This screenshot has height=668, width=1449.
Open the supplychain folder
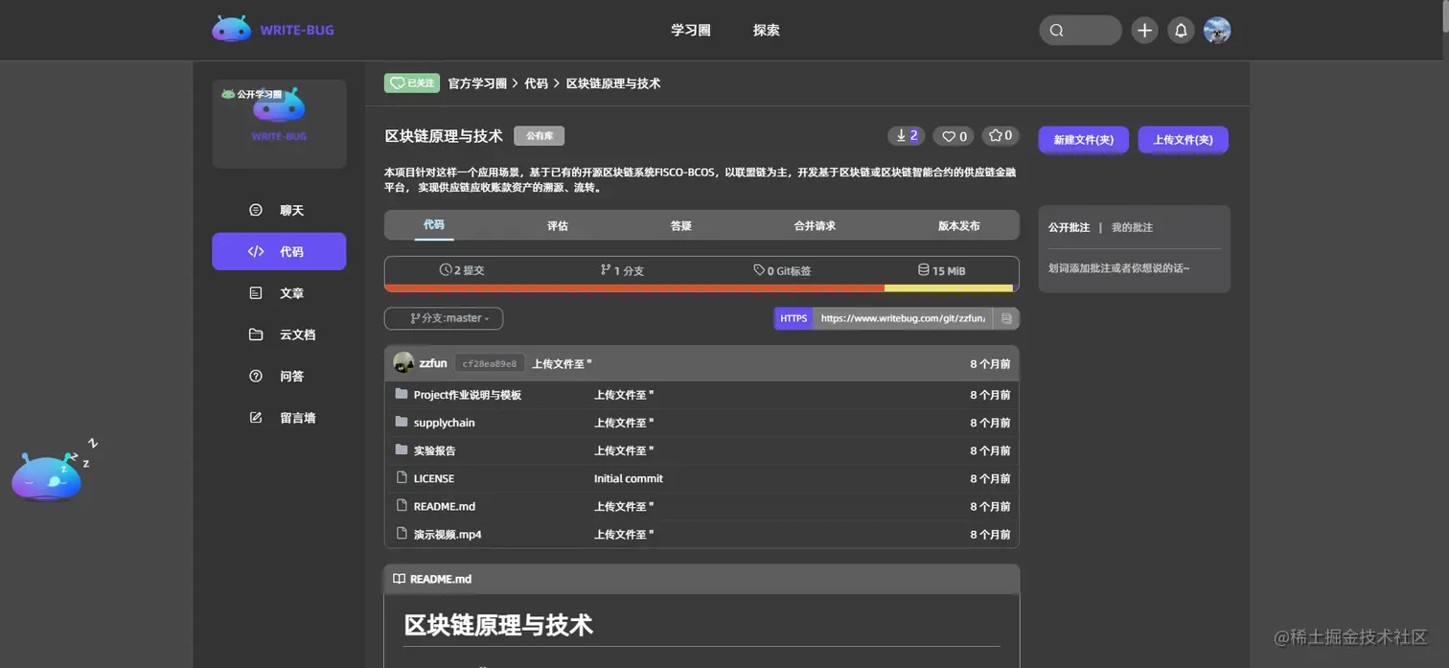445,423
